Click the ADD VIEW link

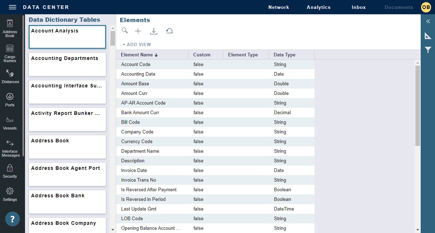coord(137,44)
